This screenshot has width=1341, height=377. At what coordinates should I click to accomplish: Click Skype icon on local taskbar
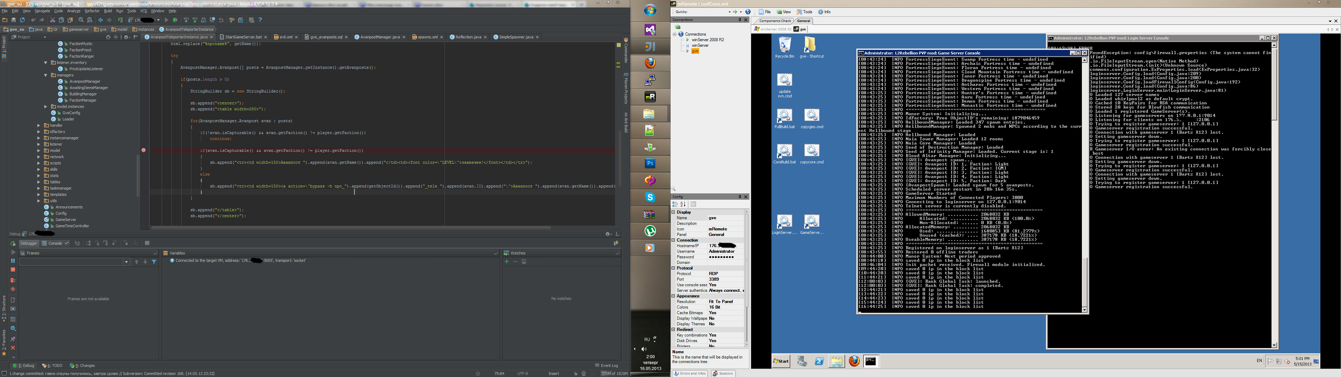pyautogui.click(x=650, y=197)
